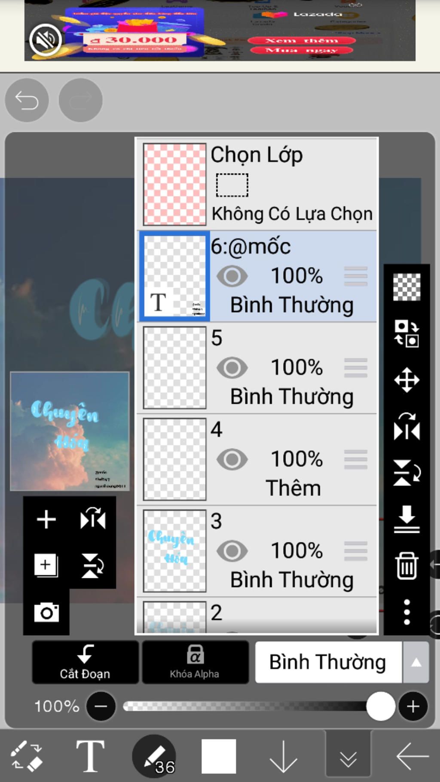The image size is (440, 782).
Task: Hide layer 6:@mốc with eye icon
Action: [x=232, y=276]
